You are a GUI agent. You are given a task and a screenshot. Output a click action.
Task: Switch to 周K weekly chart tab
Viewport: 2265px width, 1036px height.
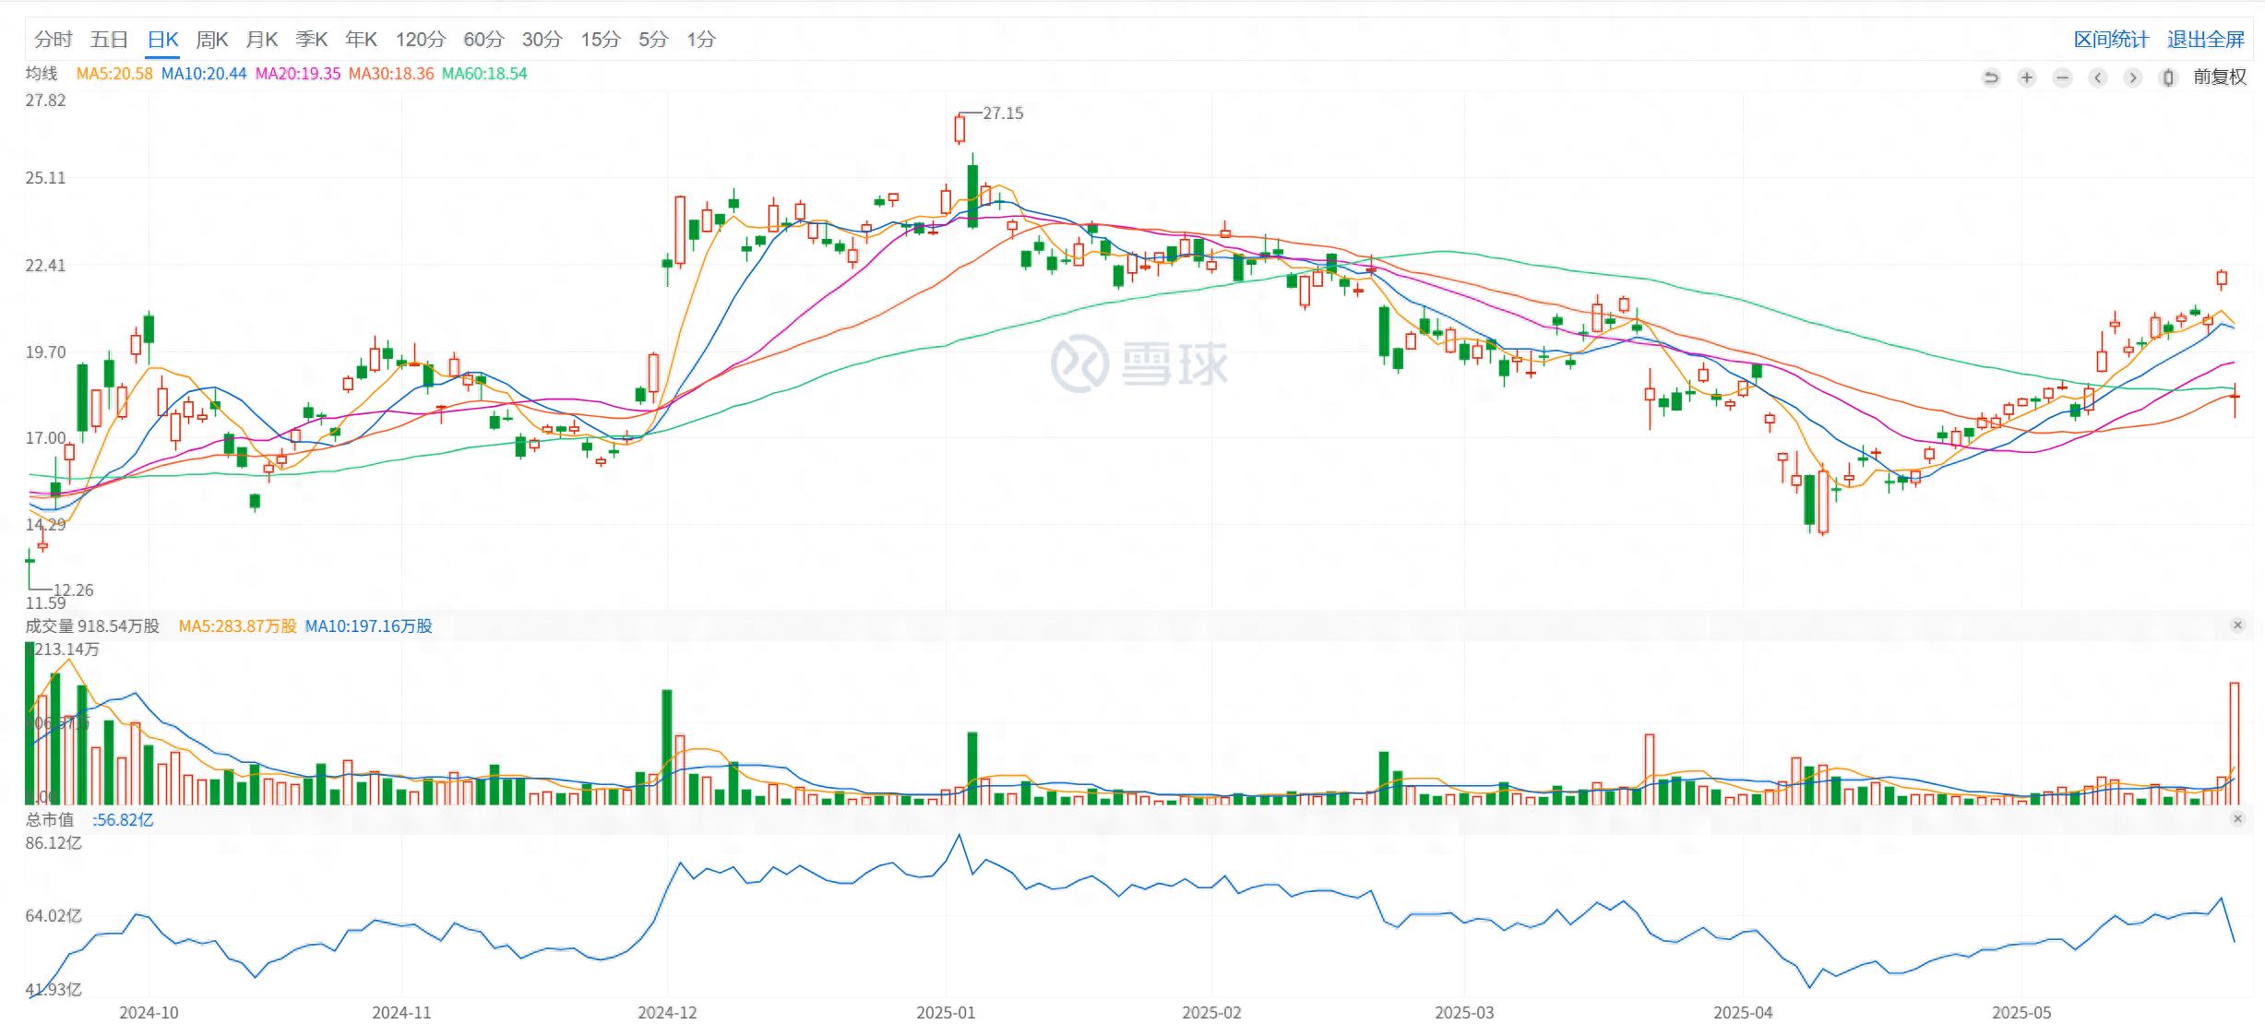coord(211,40)
